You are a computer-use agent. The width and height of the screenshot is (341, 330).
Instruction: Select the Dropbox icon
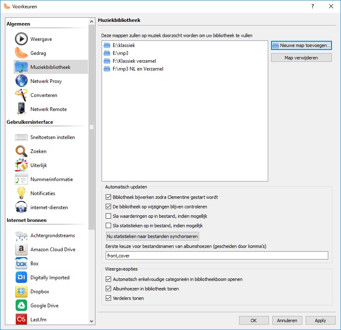[x=21, y=291]
